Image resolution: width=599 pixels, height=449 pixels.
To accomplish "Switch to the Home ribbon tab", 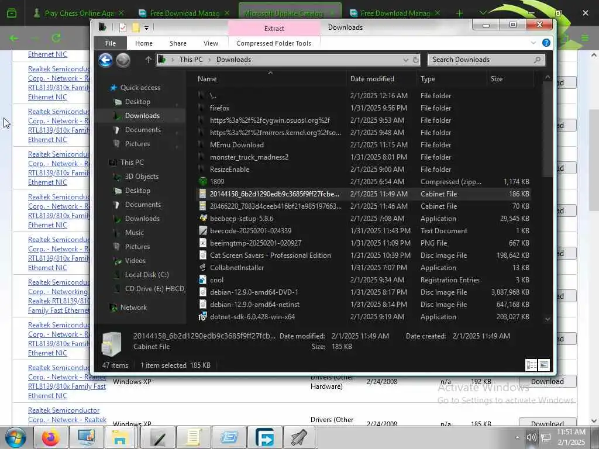I will 144,43.
